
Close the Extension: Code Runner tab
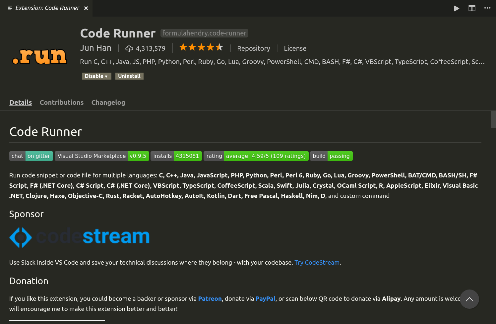click(x=86, y=8)
